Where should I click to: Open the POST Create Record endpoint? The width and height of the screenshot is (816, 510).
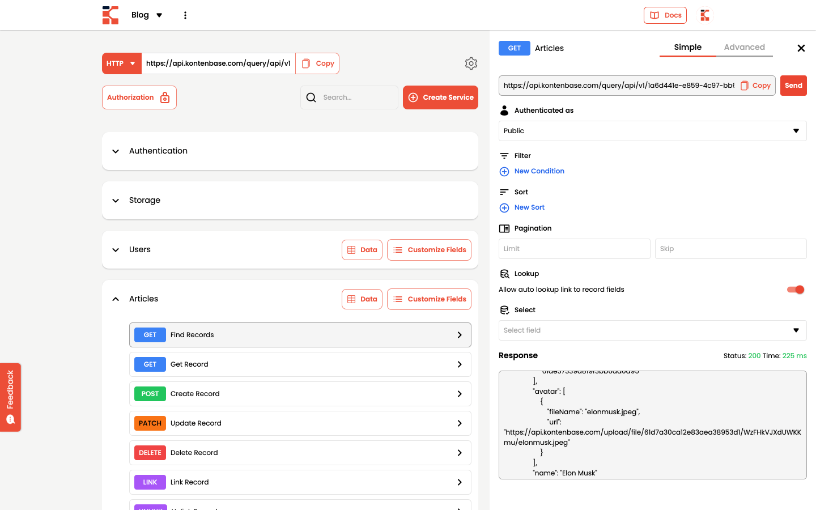click(300, 394)
